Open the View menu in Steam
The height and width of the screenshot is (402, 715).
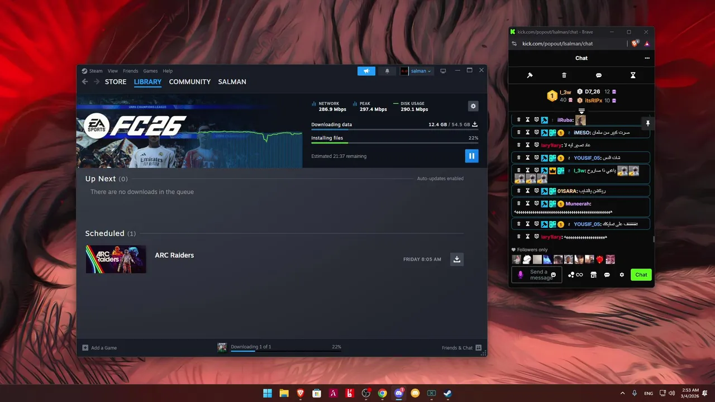(113, 71)
